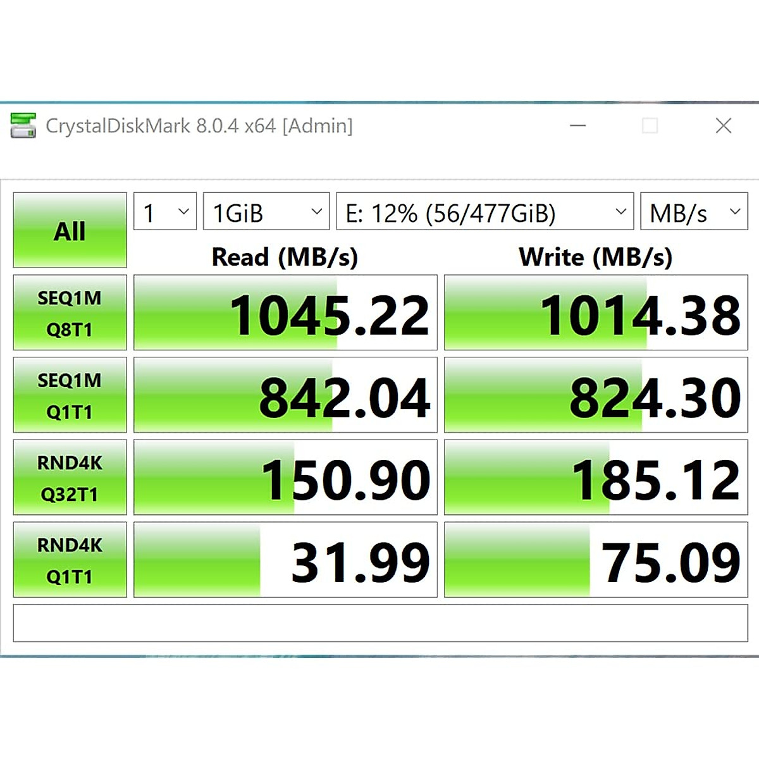
Task: Run all benchmarks with the All button
Action: [70, 230]
